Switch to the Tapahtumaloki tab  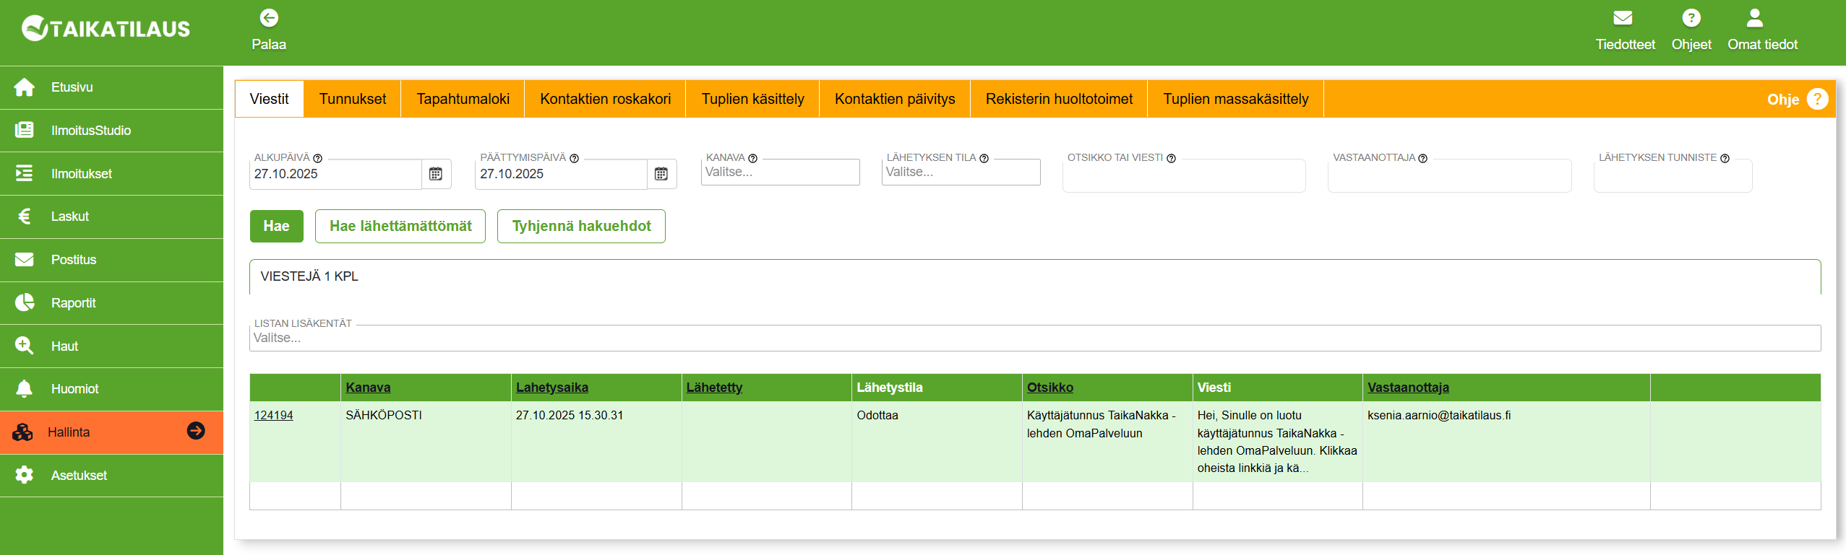click(463, 99)
